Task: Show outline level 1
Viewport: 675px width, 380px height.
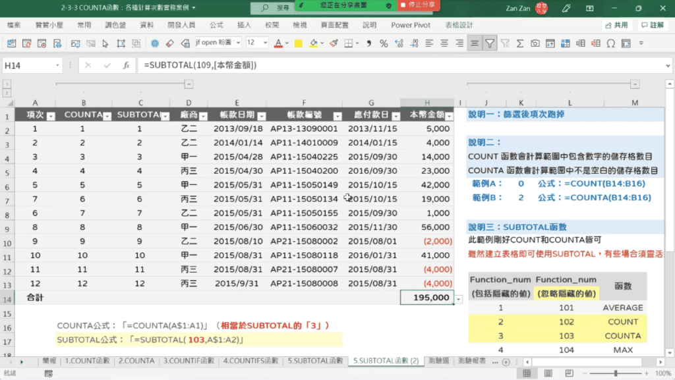Action: 7,84
